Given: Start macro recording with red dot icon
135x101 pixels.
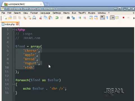Looking at the screenshot, I should [123, 18].
